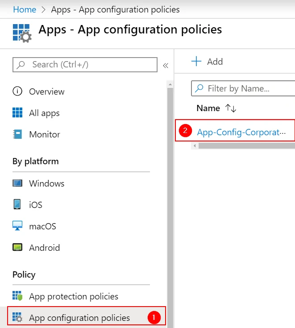Screen dimensions: 295x328
Task: Select the iOS device icon
Action: [17, 204]
